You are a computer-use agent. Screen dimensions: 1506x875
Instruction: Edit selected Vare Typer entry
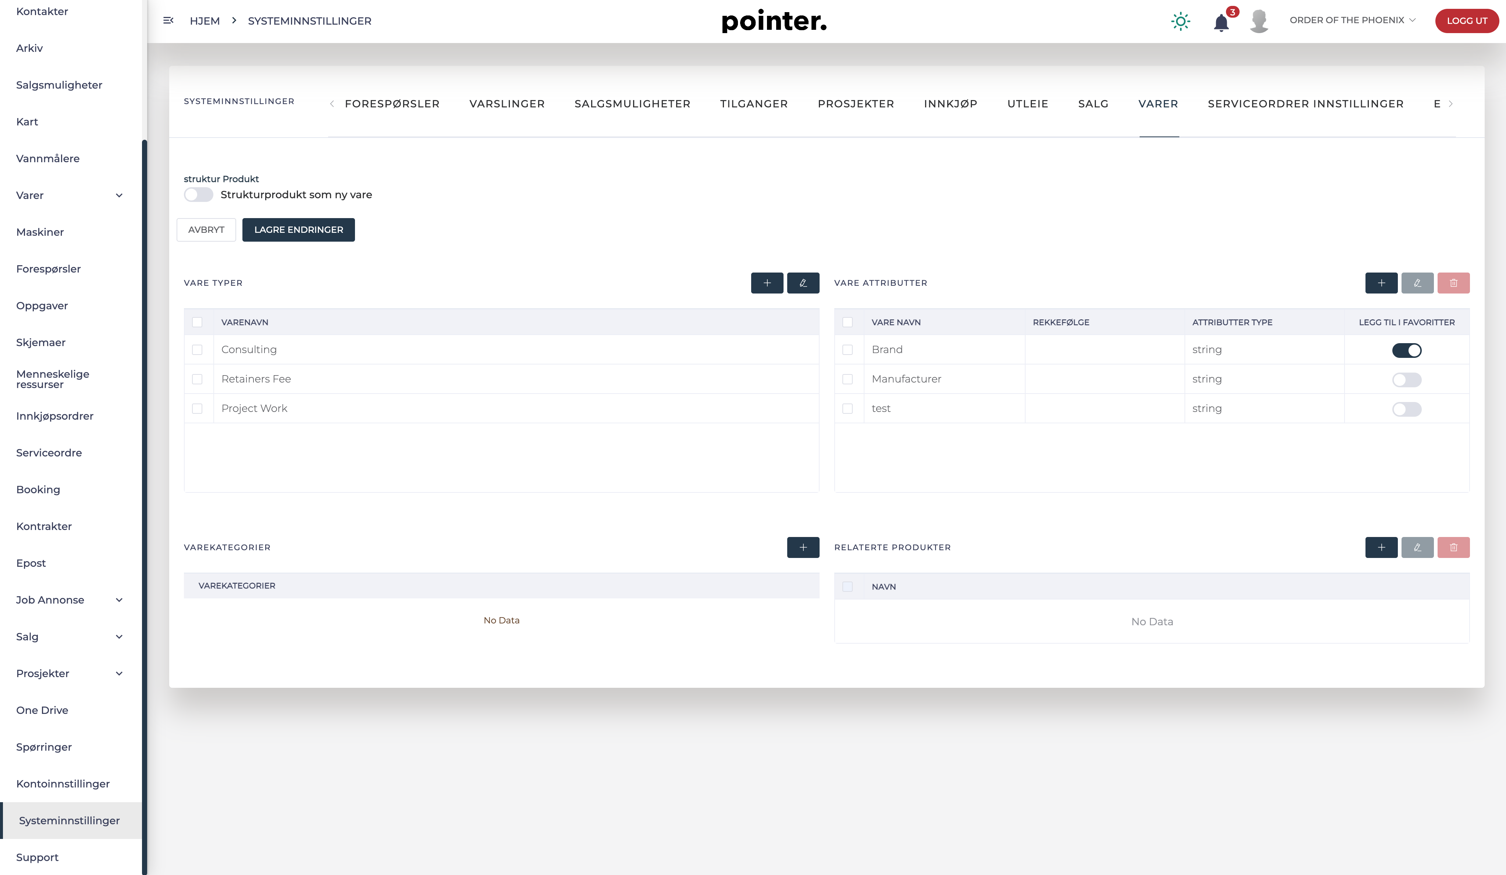[x=803, y=283]
